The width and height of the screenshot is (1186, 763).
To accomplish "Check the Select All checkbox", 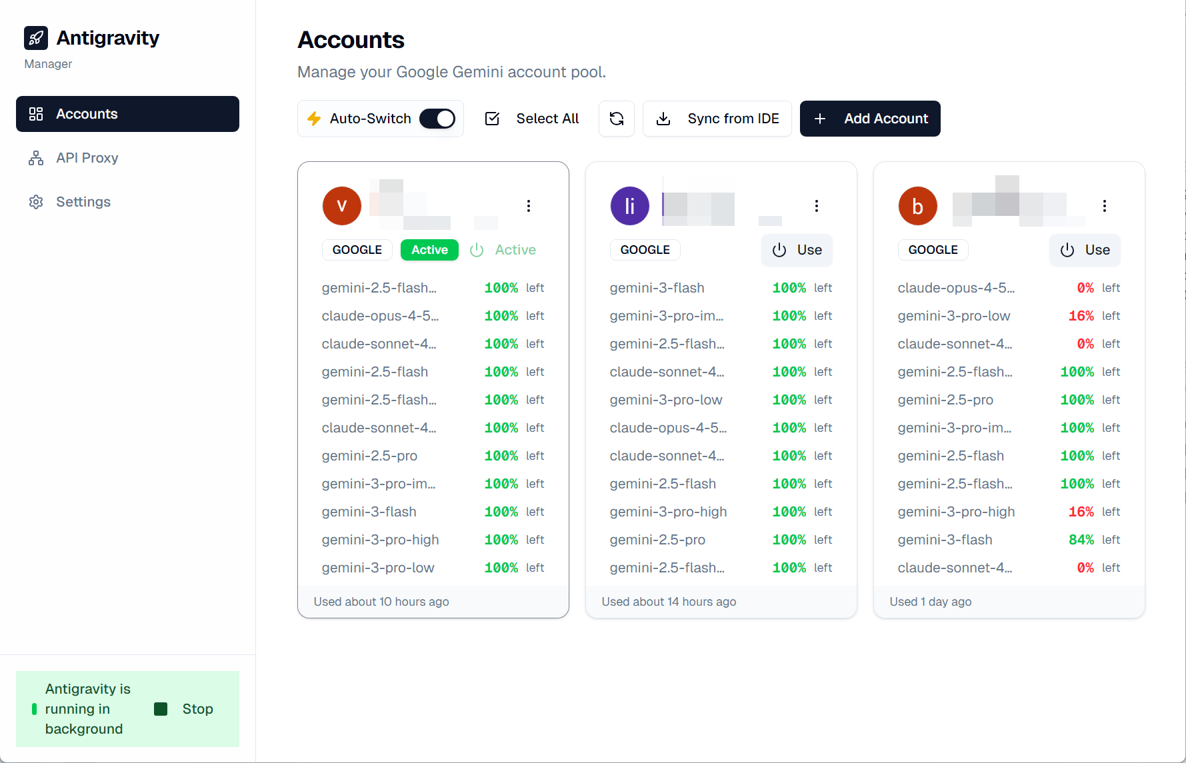I will click(x=493, y=119).
